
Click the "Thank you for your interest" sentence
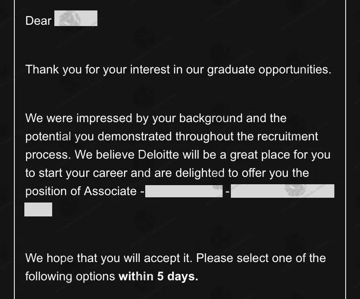pos(178,70)
